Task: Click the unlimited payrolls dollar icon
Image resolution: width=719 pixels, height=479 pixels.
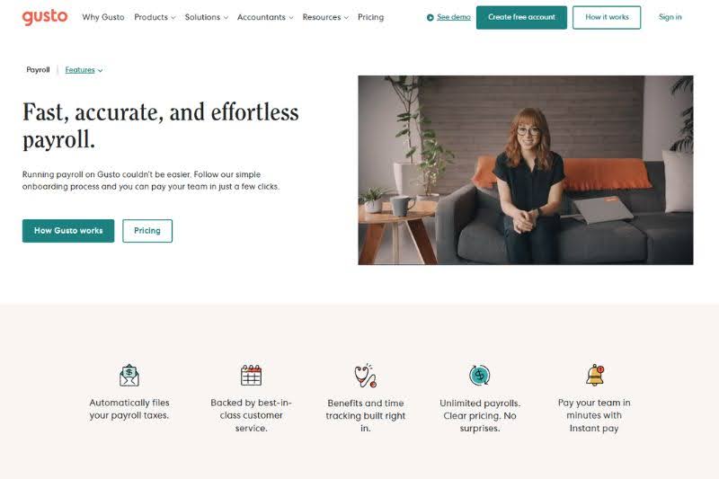Action: pos(480,376)
